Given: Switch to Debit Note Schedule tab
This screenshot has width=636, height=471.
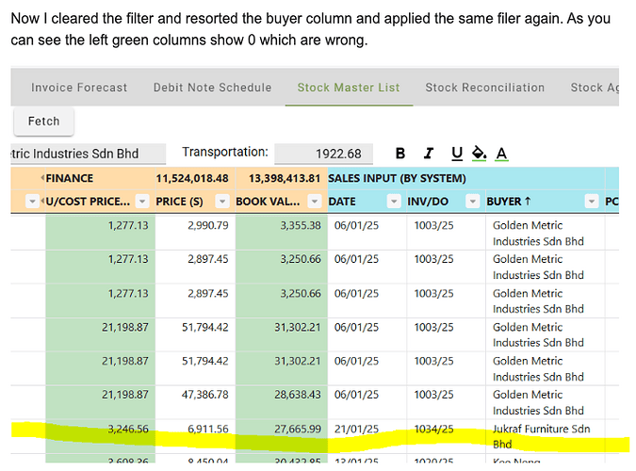Looking at the screenshot, I should click(x=213, y=88).
